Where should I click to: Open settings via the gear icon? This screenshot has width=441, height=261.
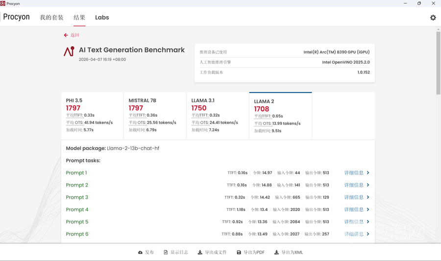pyautogui.click(x=433, y=18)
